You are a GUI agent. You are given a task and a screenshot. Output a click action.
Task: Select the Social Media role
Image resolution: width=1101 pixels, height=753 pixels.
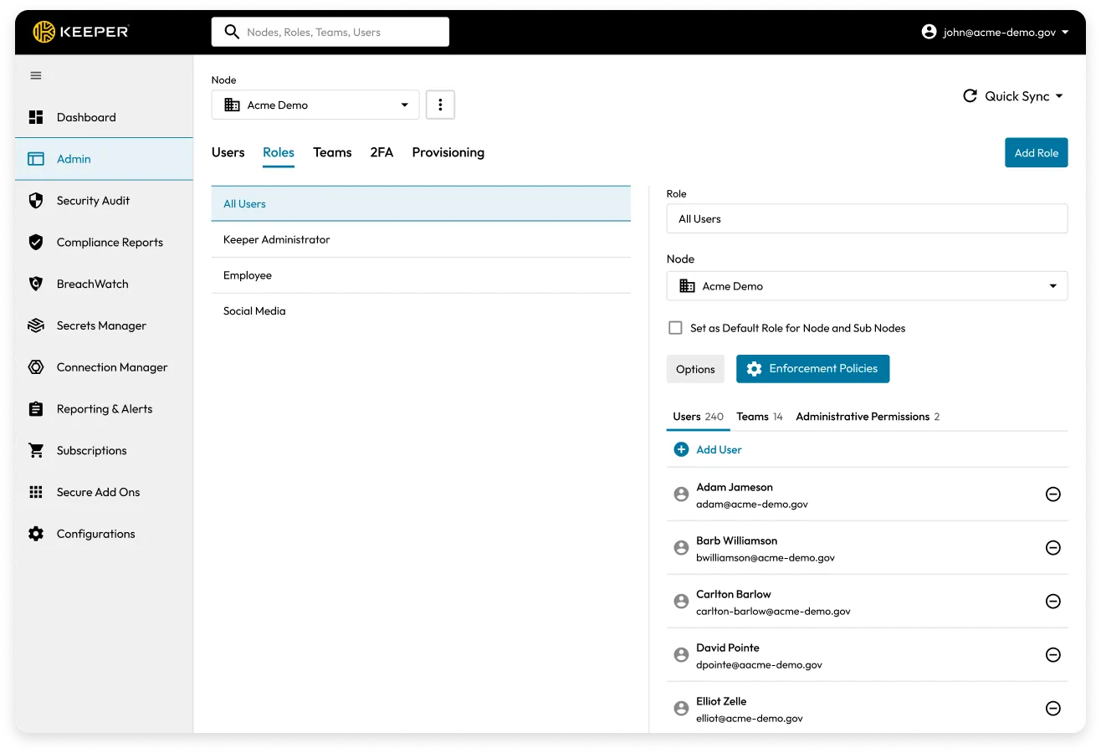pos(421,311)
